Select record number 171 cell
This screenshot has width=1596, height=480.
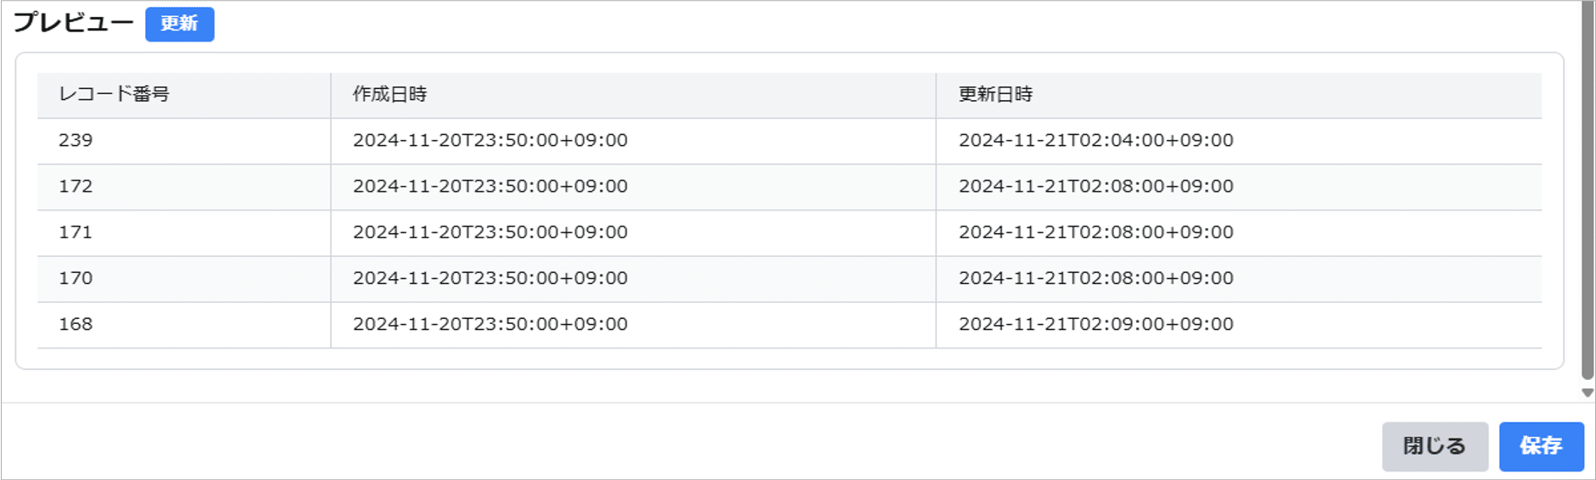click(76, 232)
